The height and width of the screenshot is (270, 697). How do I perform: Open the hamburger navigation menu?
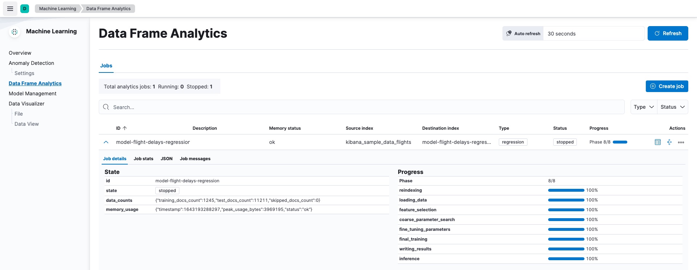(x=10, y=9)
